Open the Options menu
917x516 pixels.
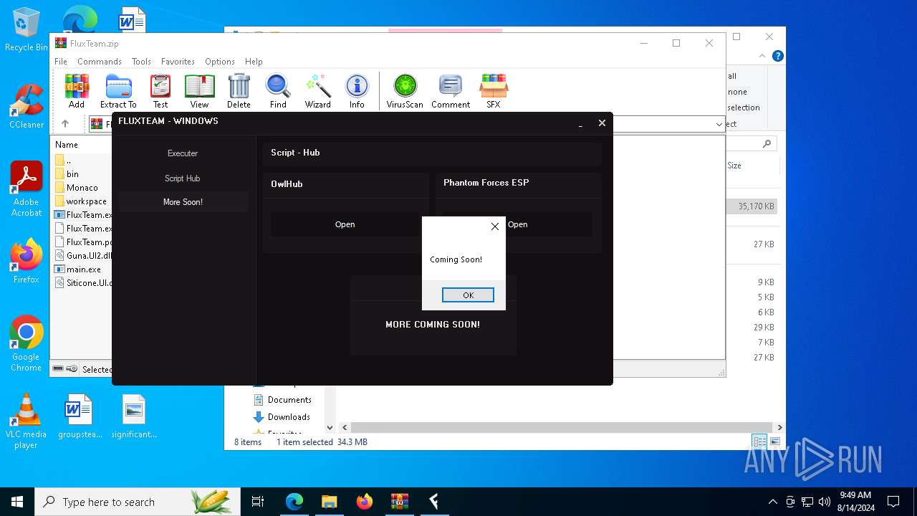(x=220, y=62)
